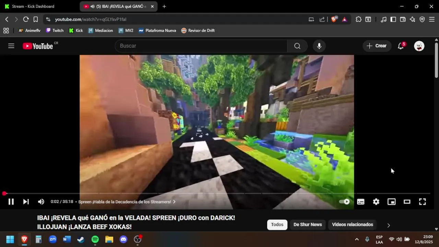Viewport: 439px width, 247px height.
Task: Bookmark this page
Action: tap(36, 20)
